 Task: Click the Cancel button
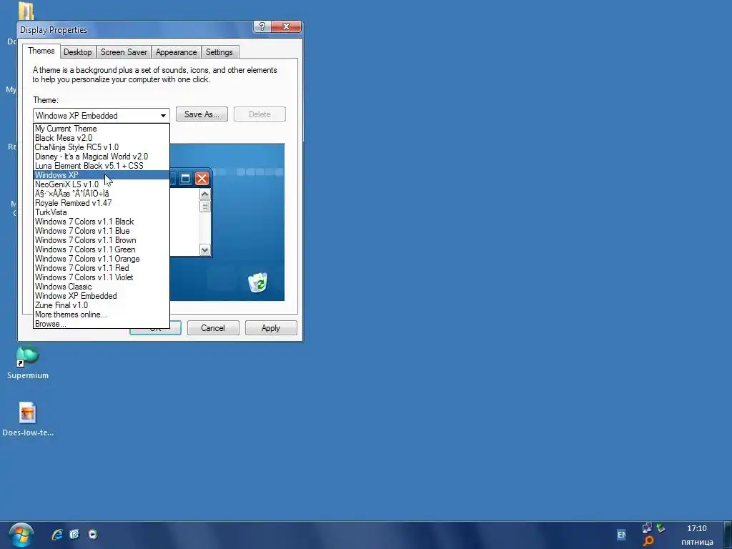click(213, 328)
